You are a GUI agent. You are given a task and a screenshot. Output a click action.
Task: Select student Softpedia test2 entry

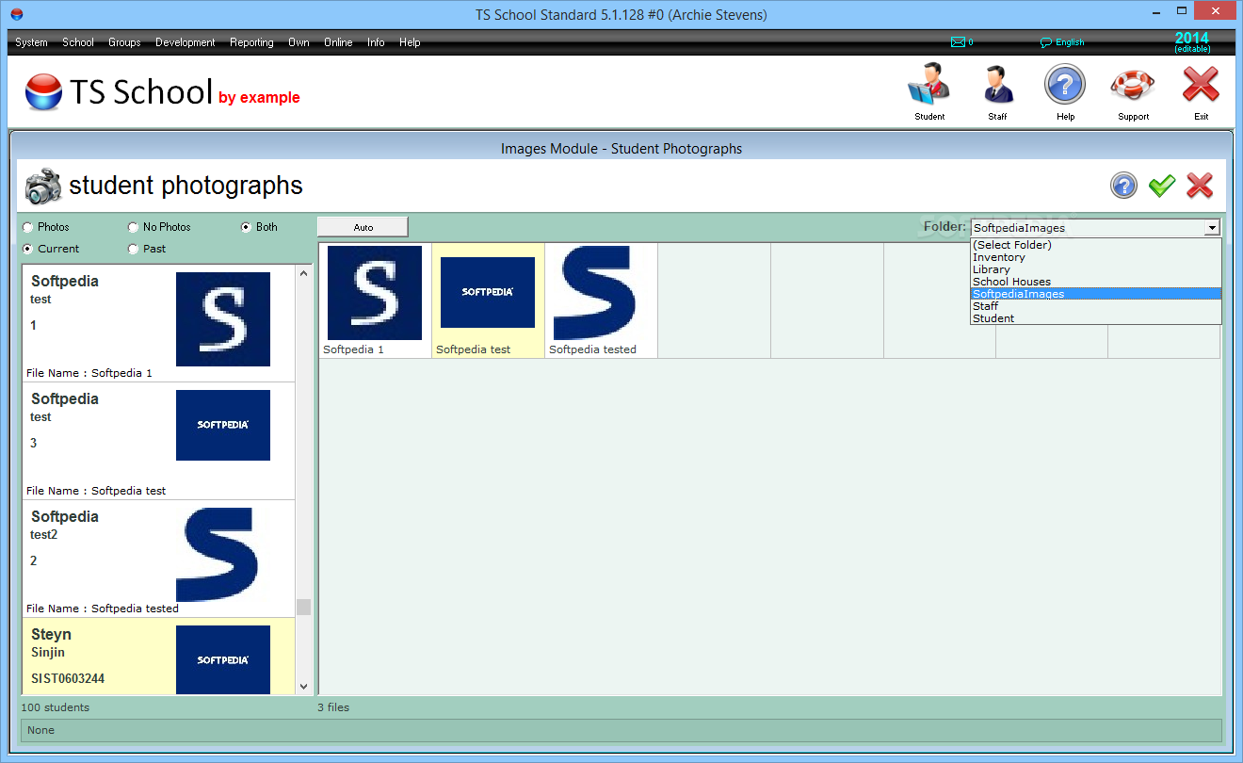tap(158, 559)
